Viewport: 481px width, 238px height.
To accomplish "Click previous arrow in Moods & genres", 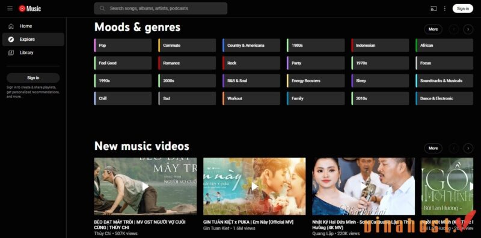I will pyautogui.click(x=454, y=29).
